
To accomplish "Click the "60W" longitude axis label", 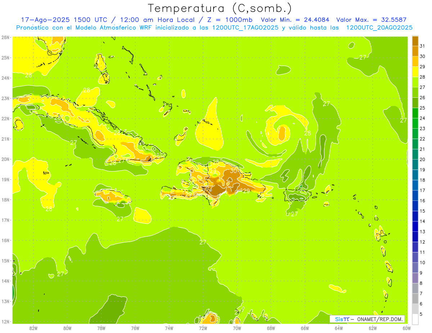I will tap(406, 328).
